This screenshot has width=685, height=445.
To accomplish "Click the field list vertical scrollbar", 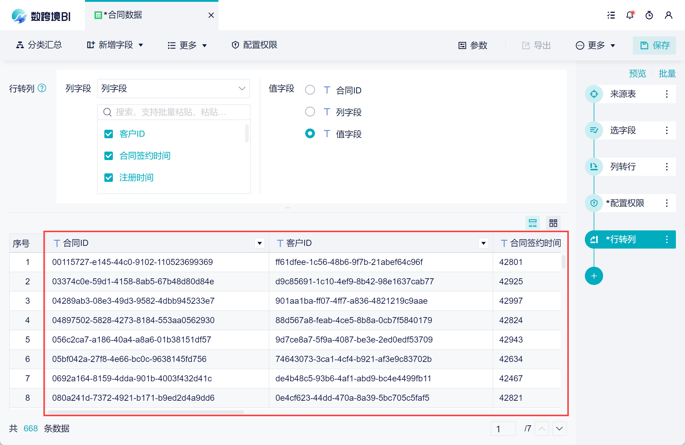I will coord(247,133).
